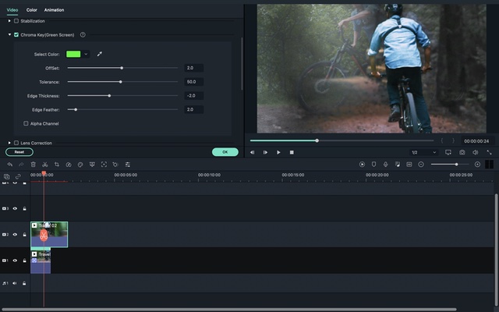Open preview display settings monitor icon
Viewport: 499px width, 312px height.
[448, 153]
